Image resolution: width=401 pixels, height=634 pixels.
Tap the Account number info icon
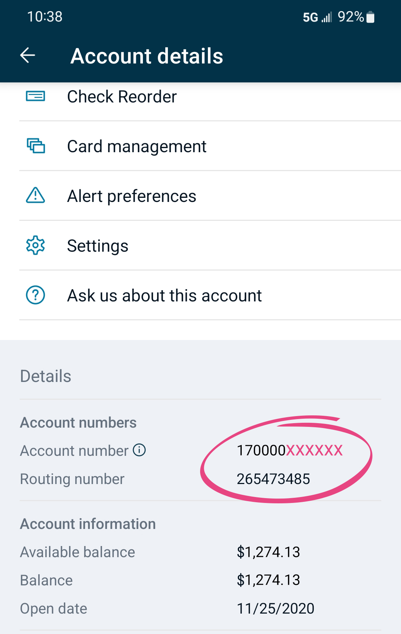139,450
